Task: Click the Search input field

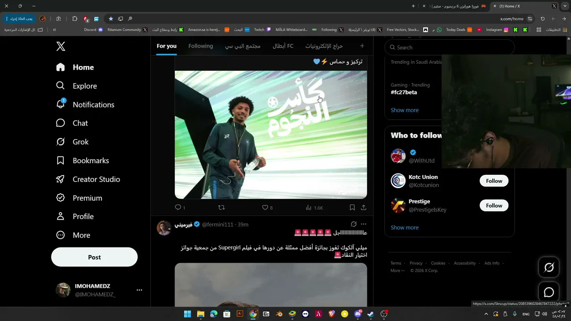Action: [x=450, y=47]
